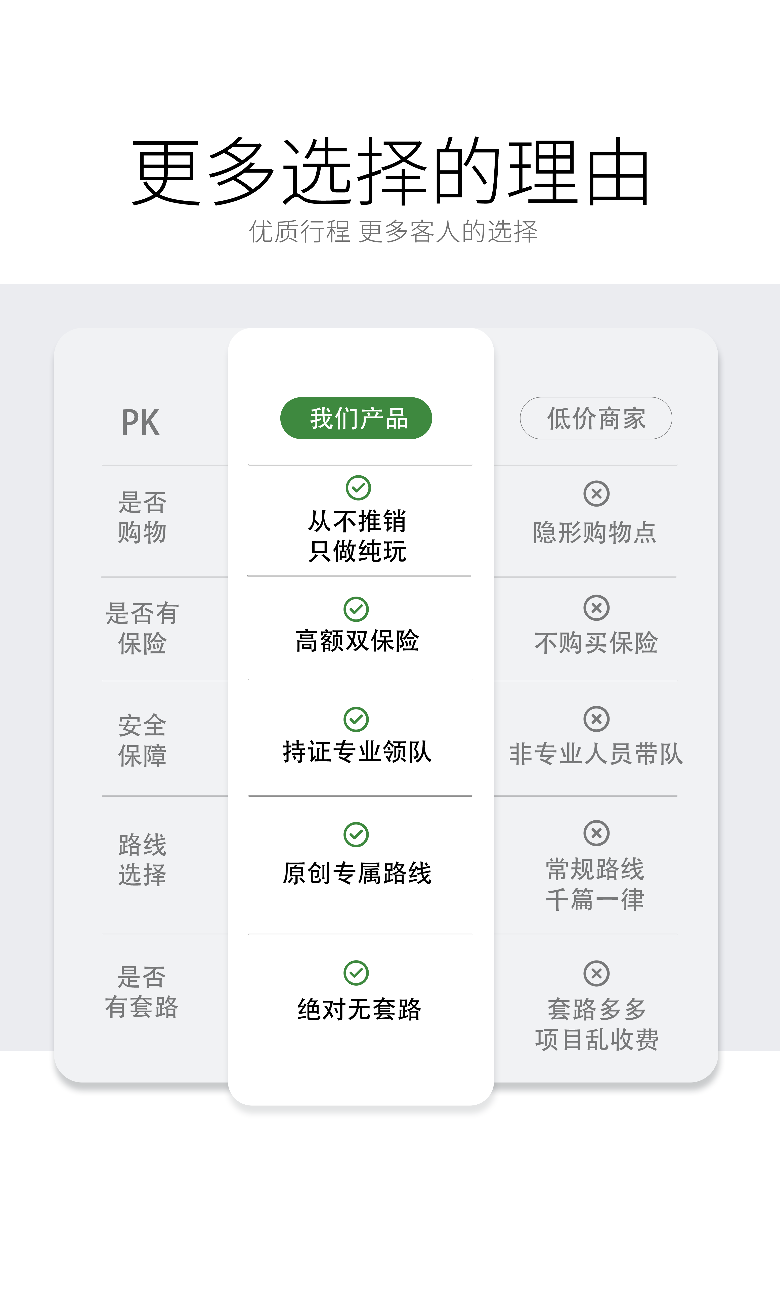
Task: Select the 是否有保险 row label
Action: (142, 628)
